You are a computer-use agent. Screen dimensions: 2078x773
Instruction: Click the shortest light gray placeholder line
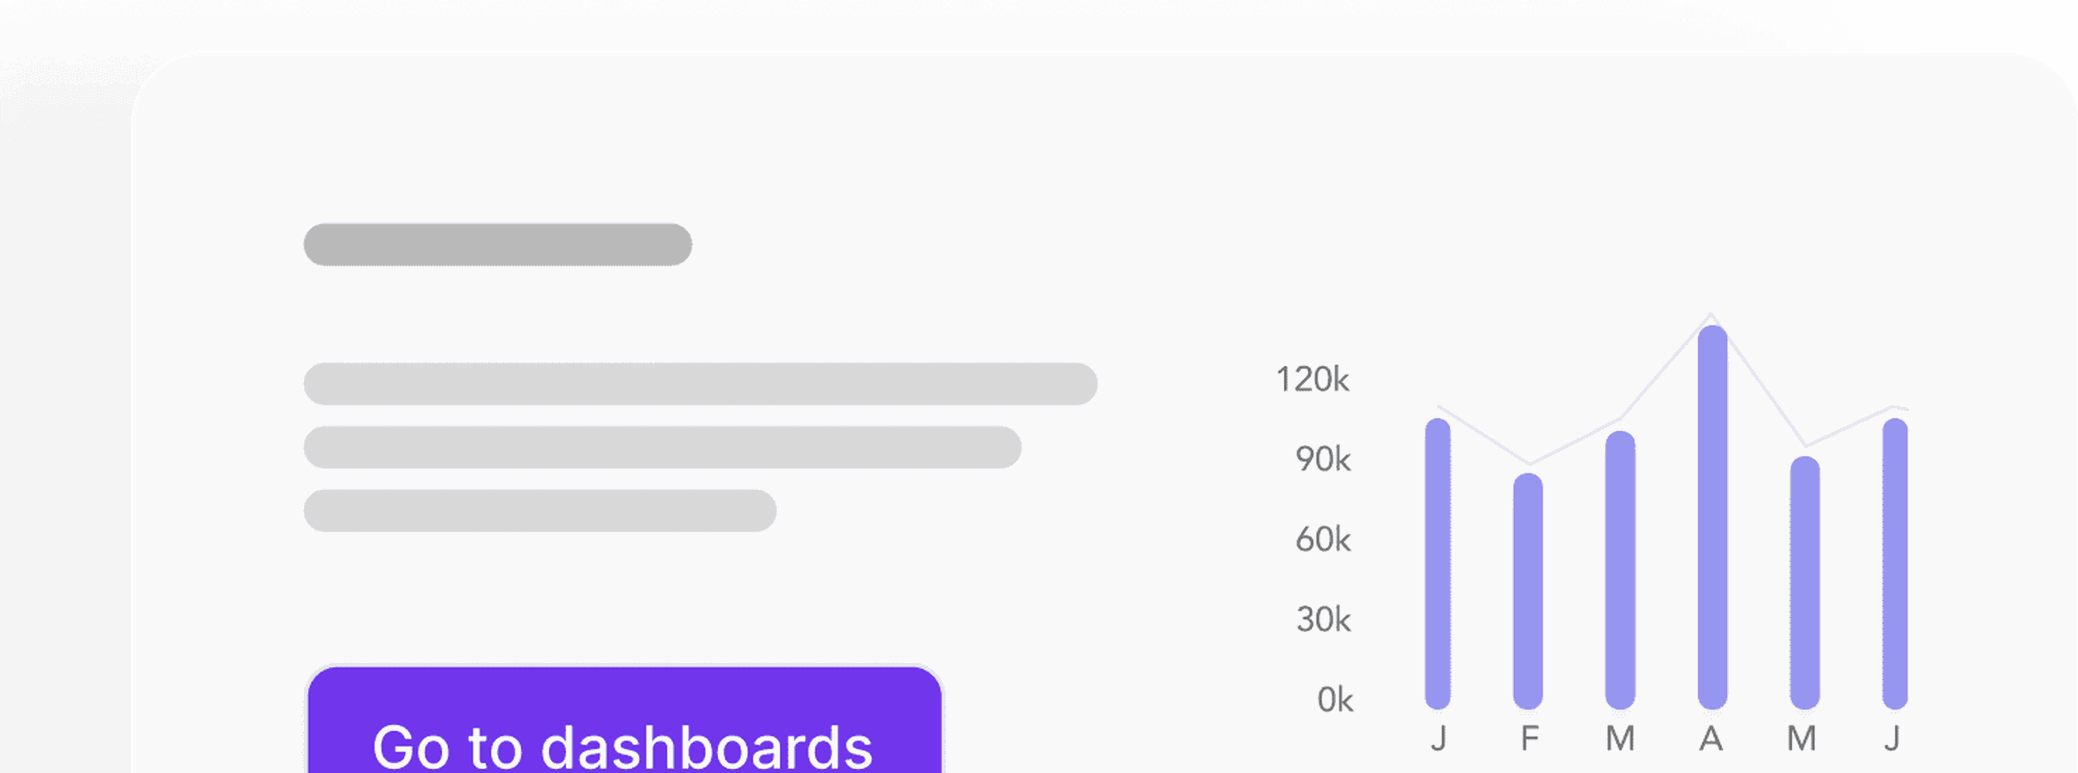[x=540, y=510]
